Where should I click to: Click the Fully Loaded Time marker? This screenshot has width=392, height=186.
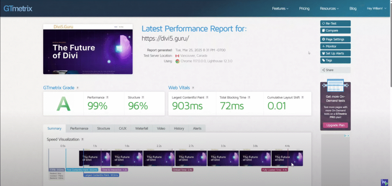pos(275,170)
